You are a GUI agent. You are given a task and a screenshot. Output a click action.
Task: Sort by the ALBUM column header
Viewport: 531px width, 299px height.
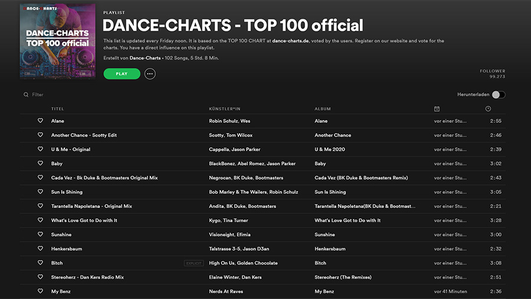(x=323, y=109)
